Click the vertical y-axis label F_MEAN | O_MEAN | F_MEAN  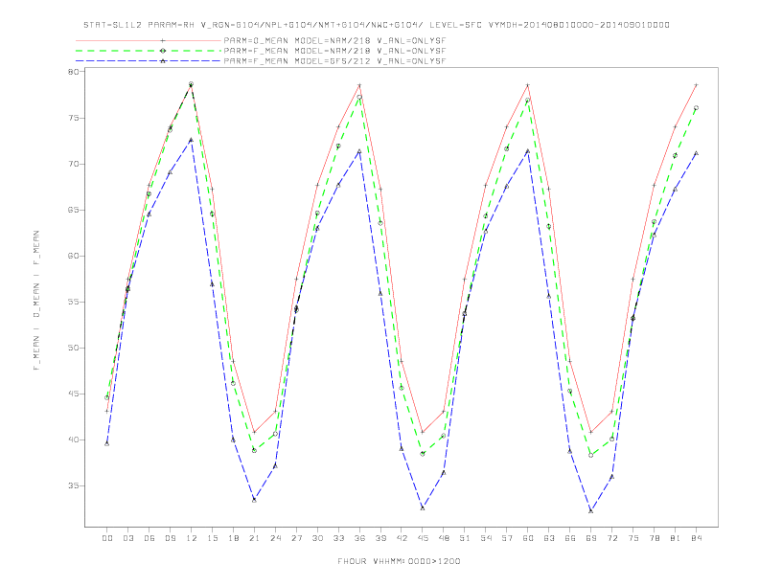pyautogui.click(x=36, y=301)
